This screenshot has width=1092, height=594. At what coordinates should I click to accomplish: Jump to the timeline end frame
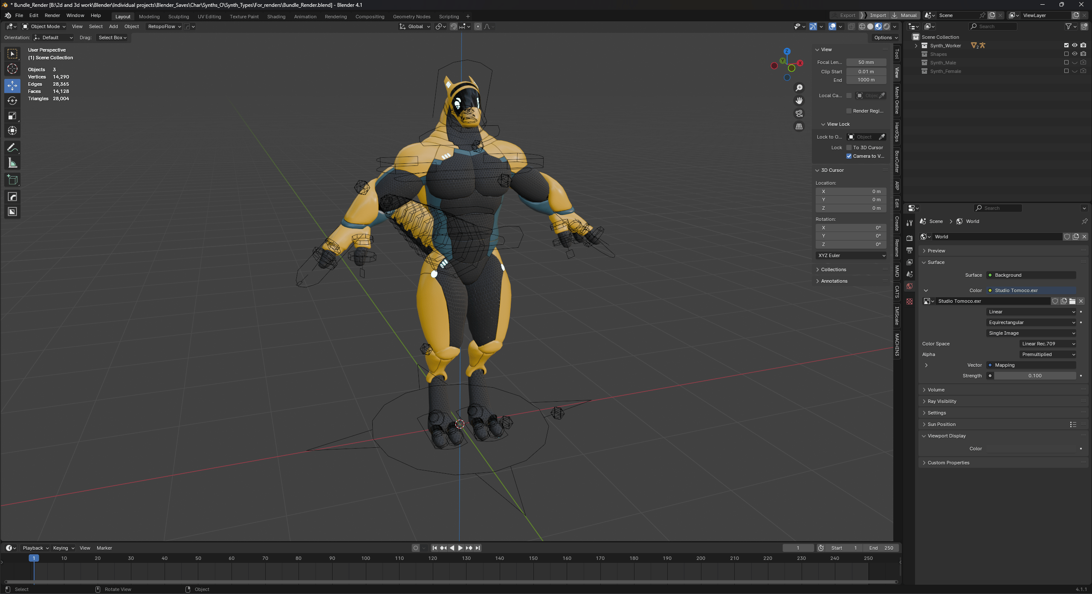(x=478, y=548)
